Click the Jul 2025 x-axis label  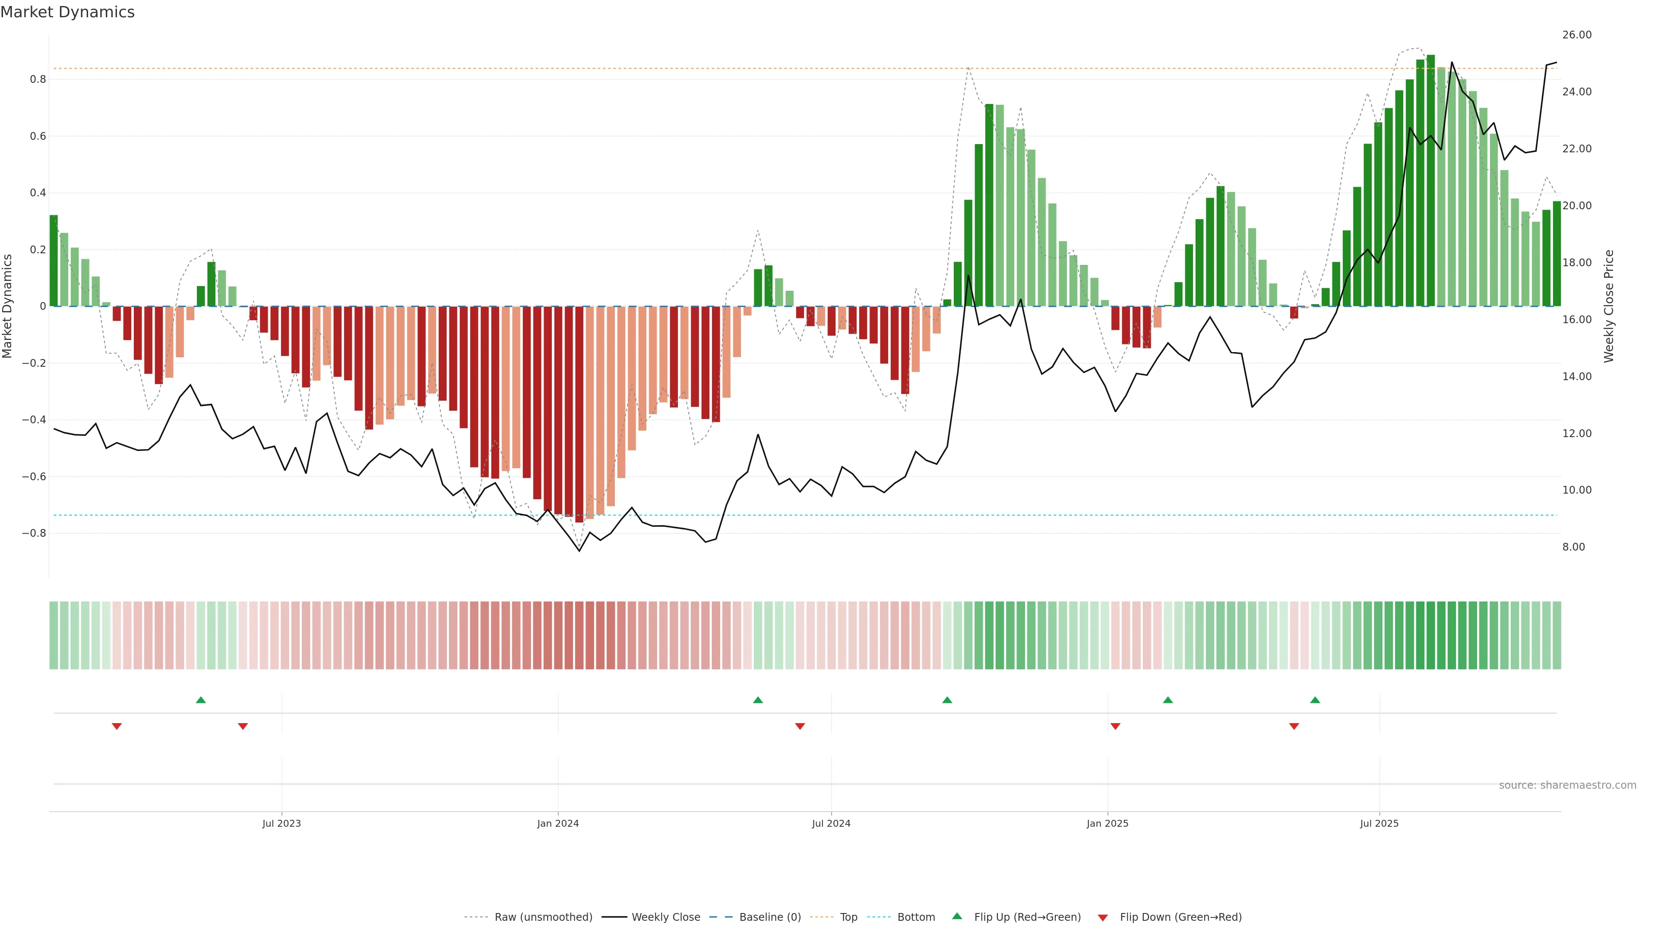[x=1380, y=823]
